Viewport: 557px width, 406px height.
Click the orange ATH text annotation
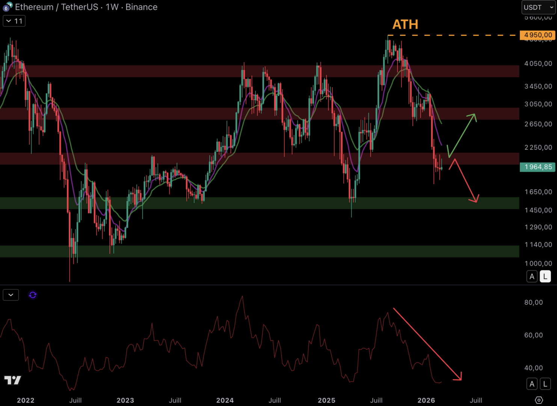tap(405, 24)
